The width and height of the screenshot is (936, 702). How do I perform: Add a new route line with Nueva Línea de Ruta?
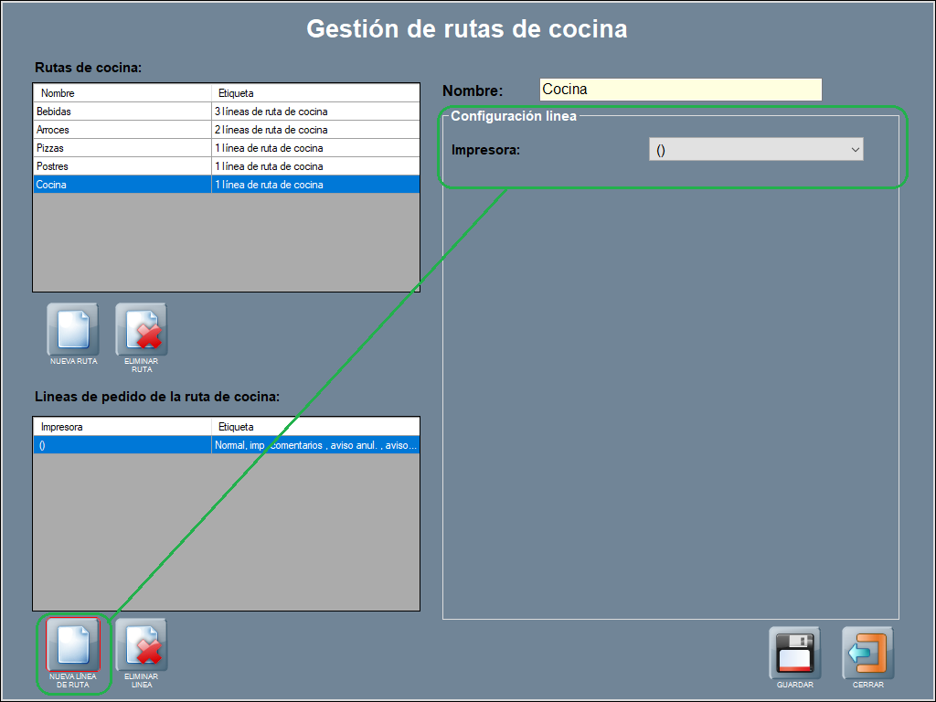tap(73, 645)
